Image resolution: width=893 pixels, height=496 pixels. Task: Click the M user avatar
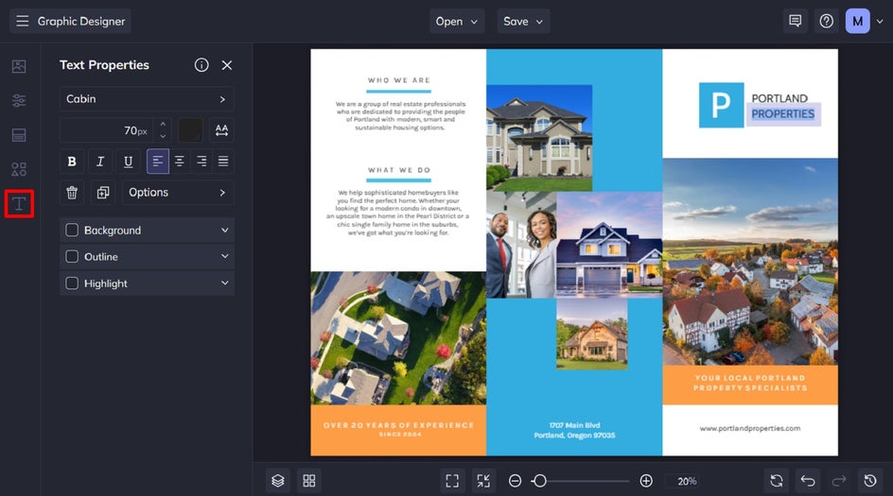857,21
